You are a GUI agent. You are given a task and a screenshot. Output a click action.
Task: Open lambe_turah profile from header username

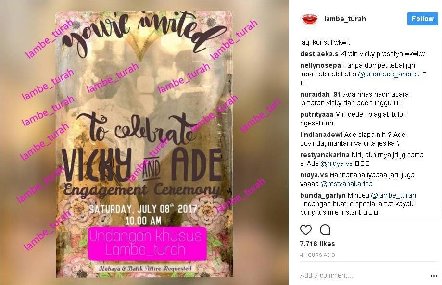[x=345, y=19]
